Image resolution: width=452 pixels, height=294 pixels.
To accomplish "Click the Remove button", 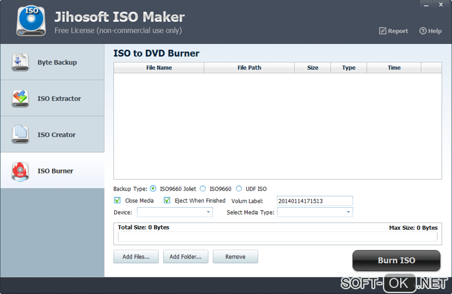I will coord(235,256).
